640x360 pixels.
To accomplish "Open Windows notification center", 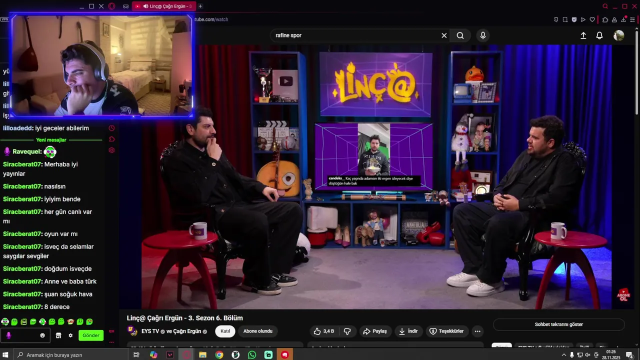I will coord(629,354).
